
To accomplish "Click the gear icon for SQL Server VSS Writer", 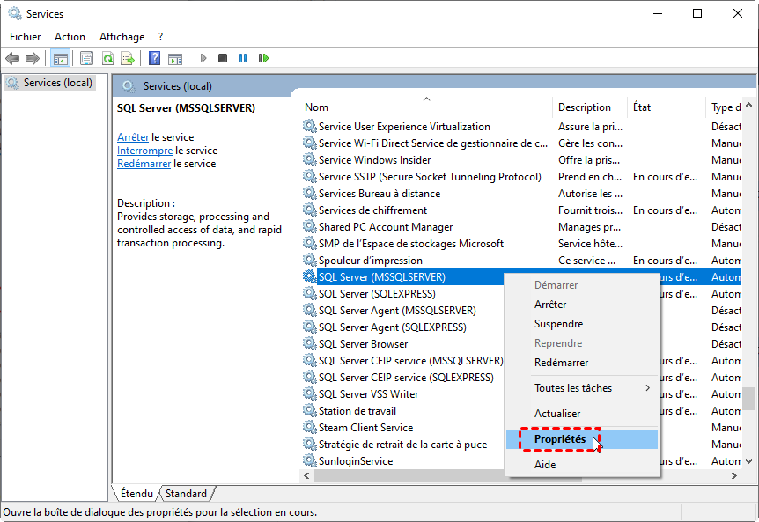I will point(309,393).
